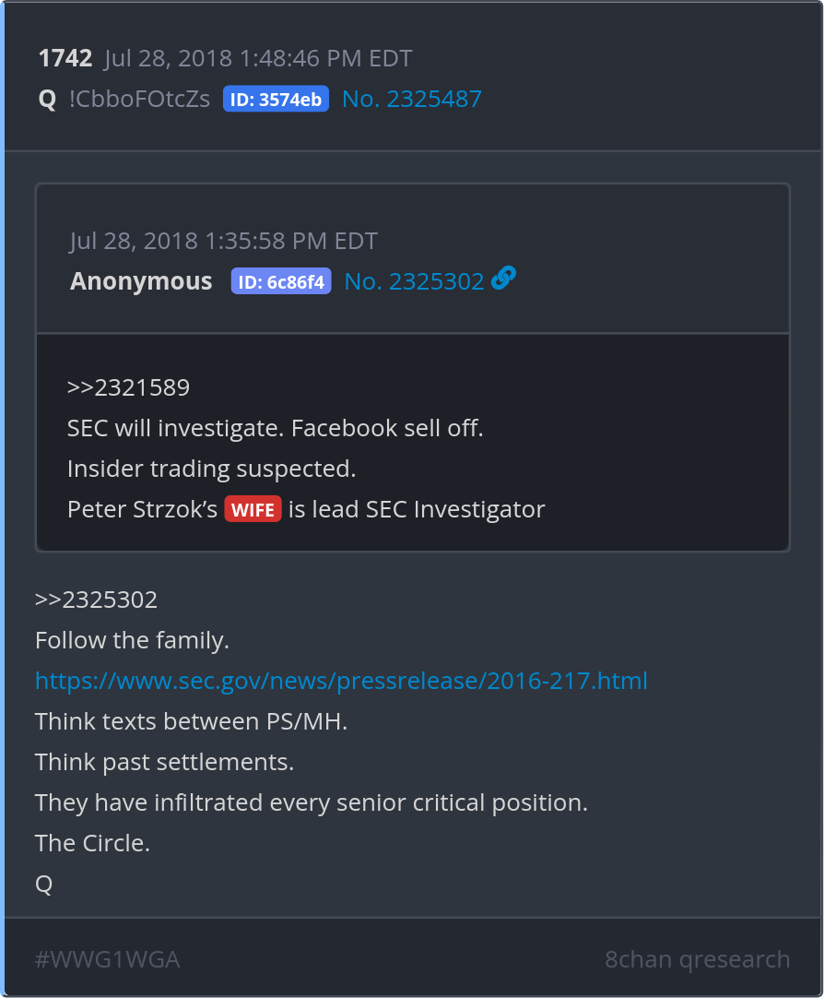
Task: Open post link No. 2325487
Action: point(411,100)
